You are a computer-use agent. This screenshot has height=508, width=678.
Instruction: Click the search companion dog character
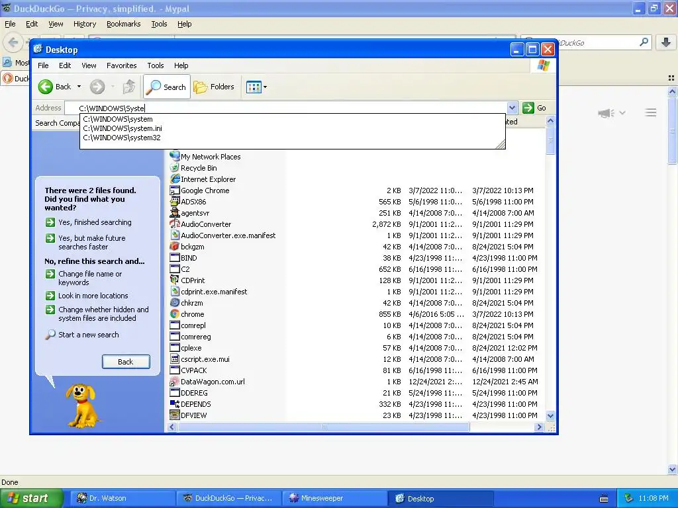tap(83, 406)
